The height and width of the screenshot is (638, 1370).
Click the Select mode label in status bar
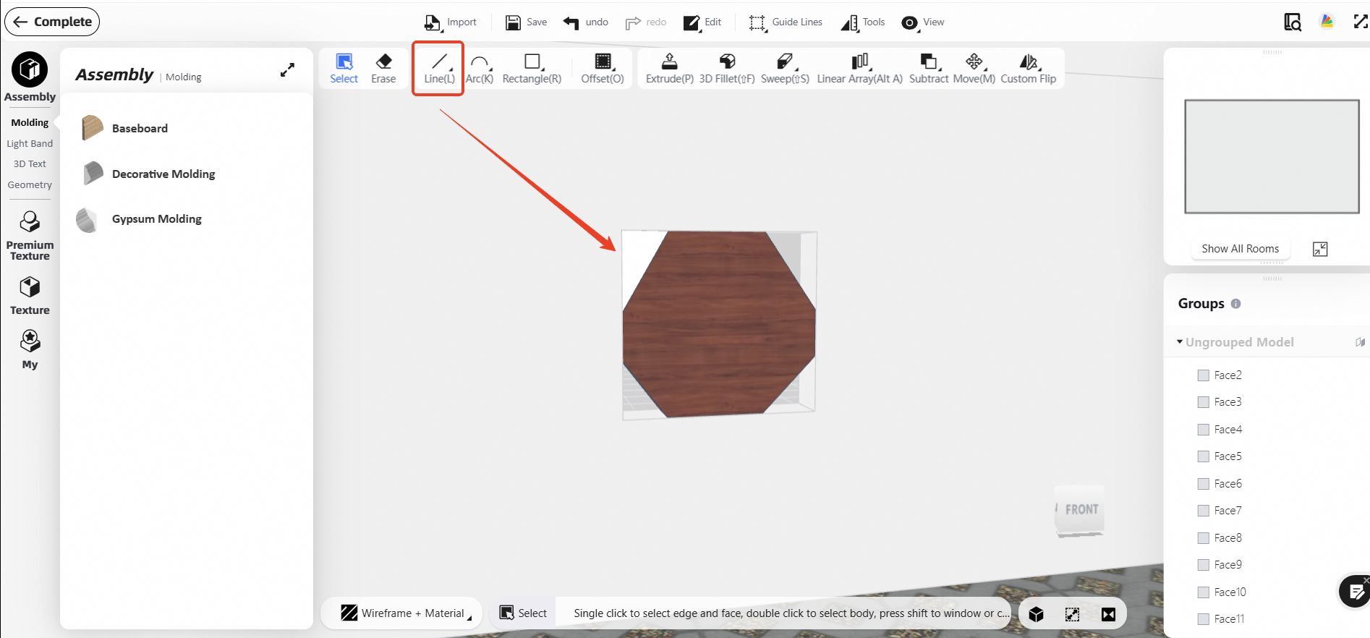[523, 613]
